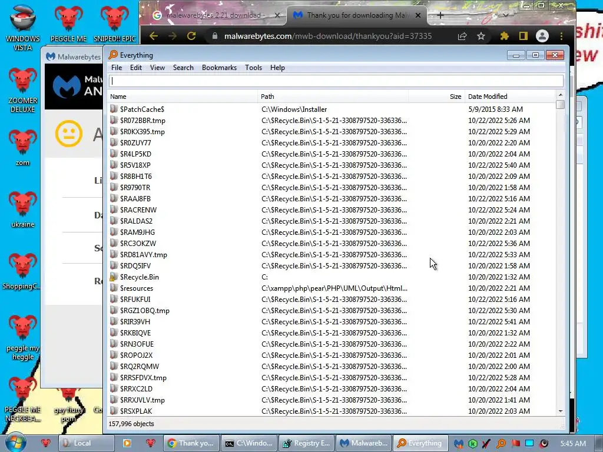Screen dimensions: 603x452
Task: Open the SNIPED!! EPIC desktop shortcut
Action: [x=115, y=23]
